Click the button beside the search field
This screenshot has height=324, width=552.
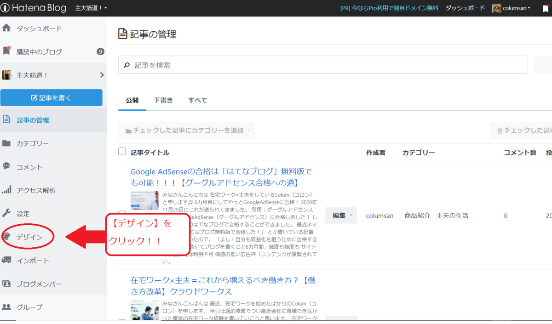click(543, 65)
